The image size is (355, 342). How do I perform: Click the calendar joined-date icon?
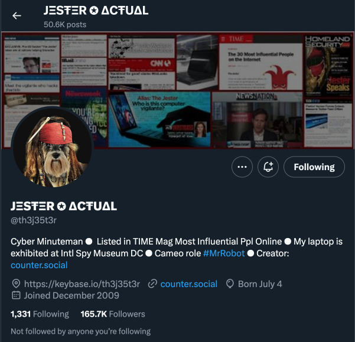(x=16, y=295)
